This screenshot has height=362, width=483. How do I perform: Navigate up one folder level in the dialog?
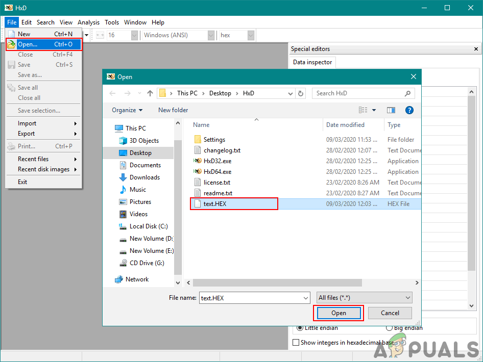tap(150, 93)
